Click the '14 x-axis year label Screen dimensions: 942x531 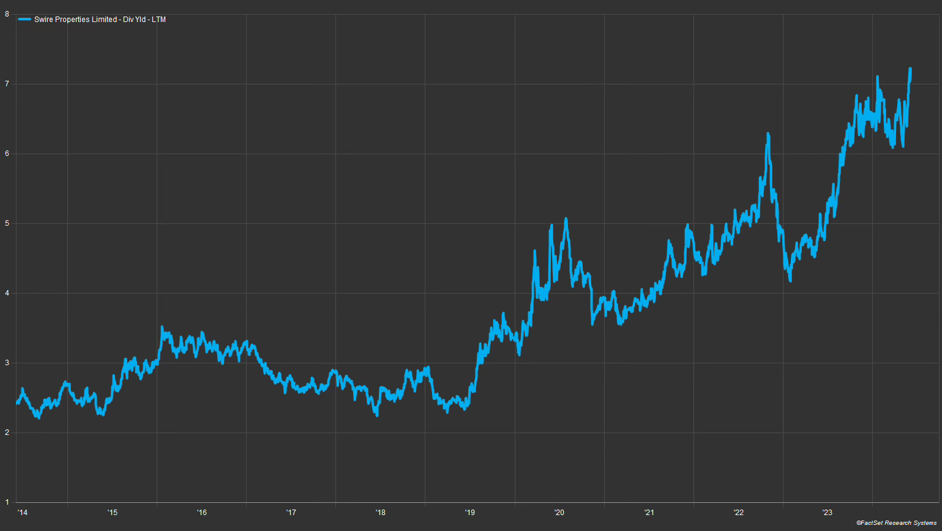22,512
